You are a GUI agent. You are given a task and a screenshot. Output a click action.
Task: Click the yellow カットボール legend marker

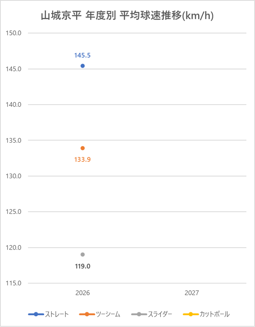(191, 314)
